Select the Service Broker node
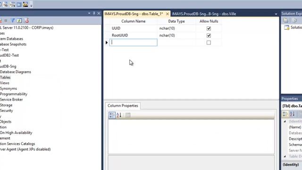This screenshot has width=302, height=170. click(11, 100)
